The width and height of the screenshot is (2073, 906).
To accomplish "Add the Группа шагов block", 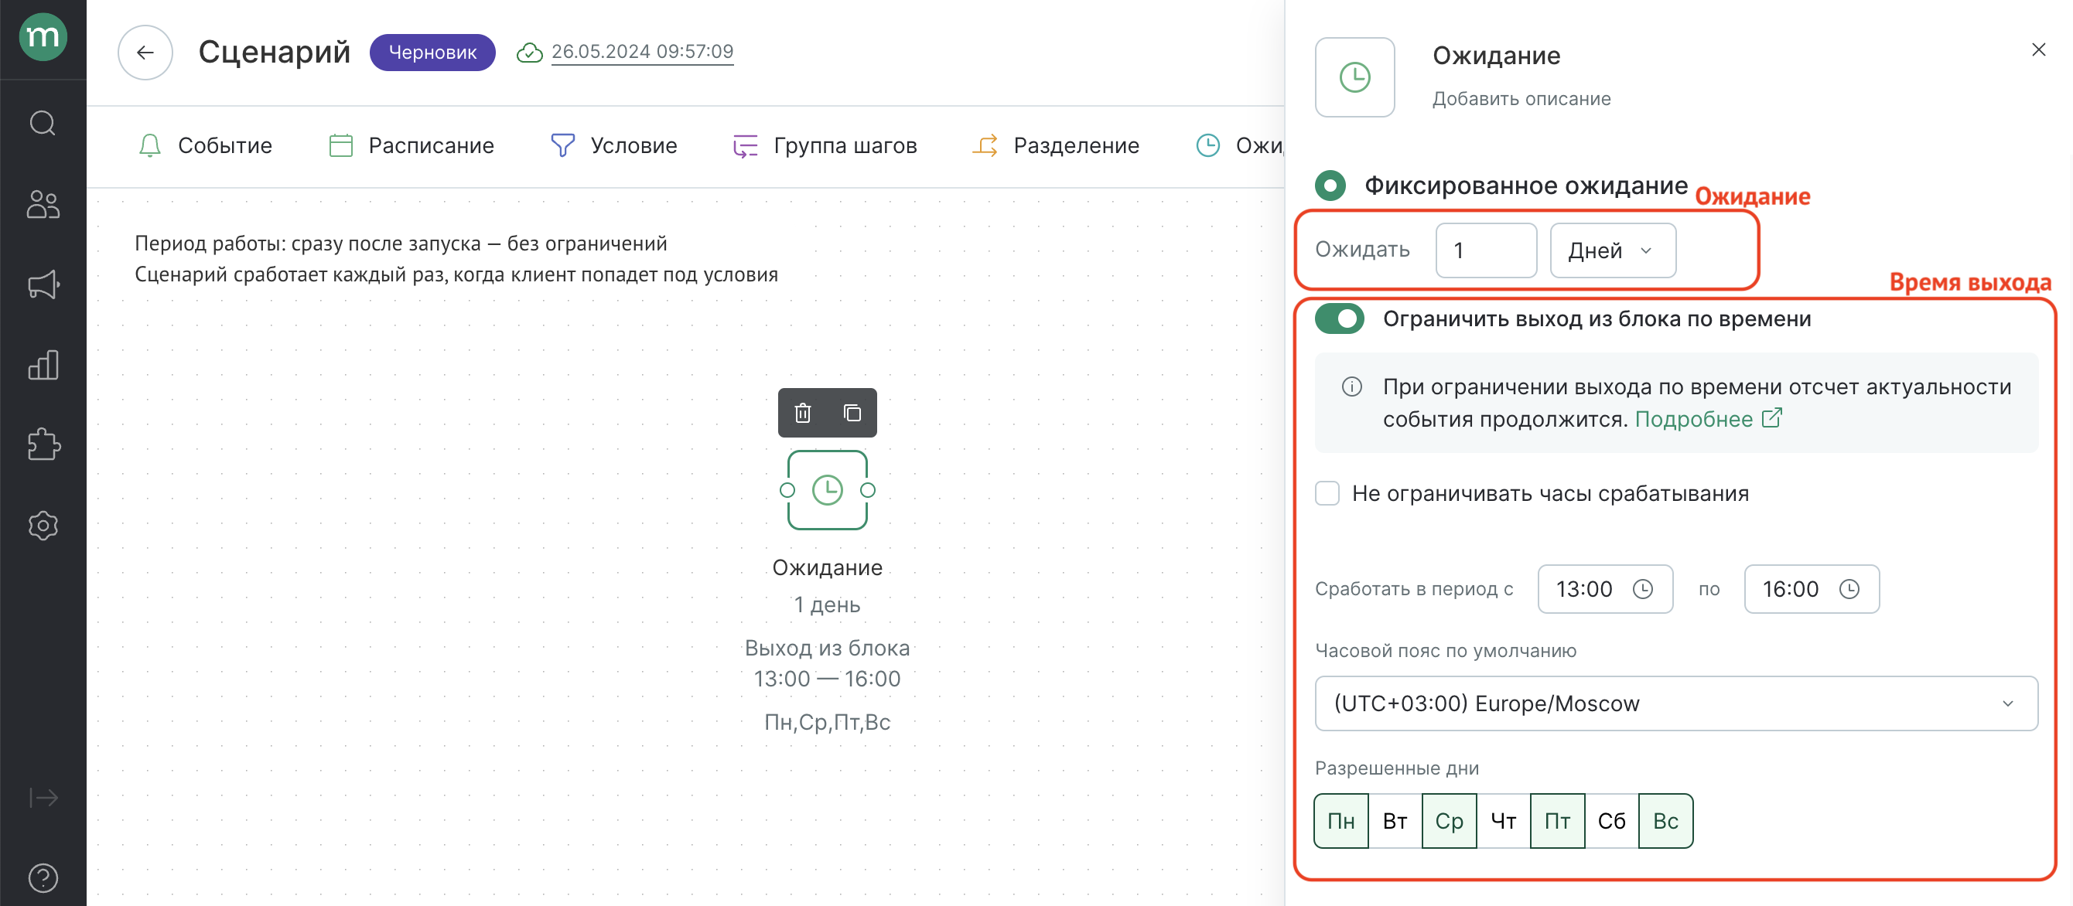I will pyautogui.click(x=825, y=145).
